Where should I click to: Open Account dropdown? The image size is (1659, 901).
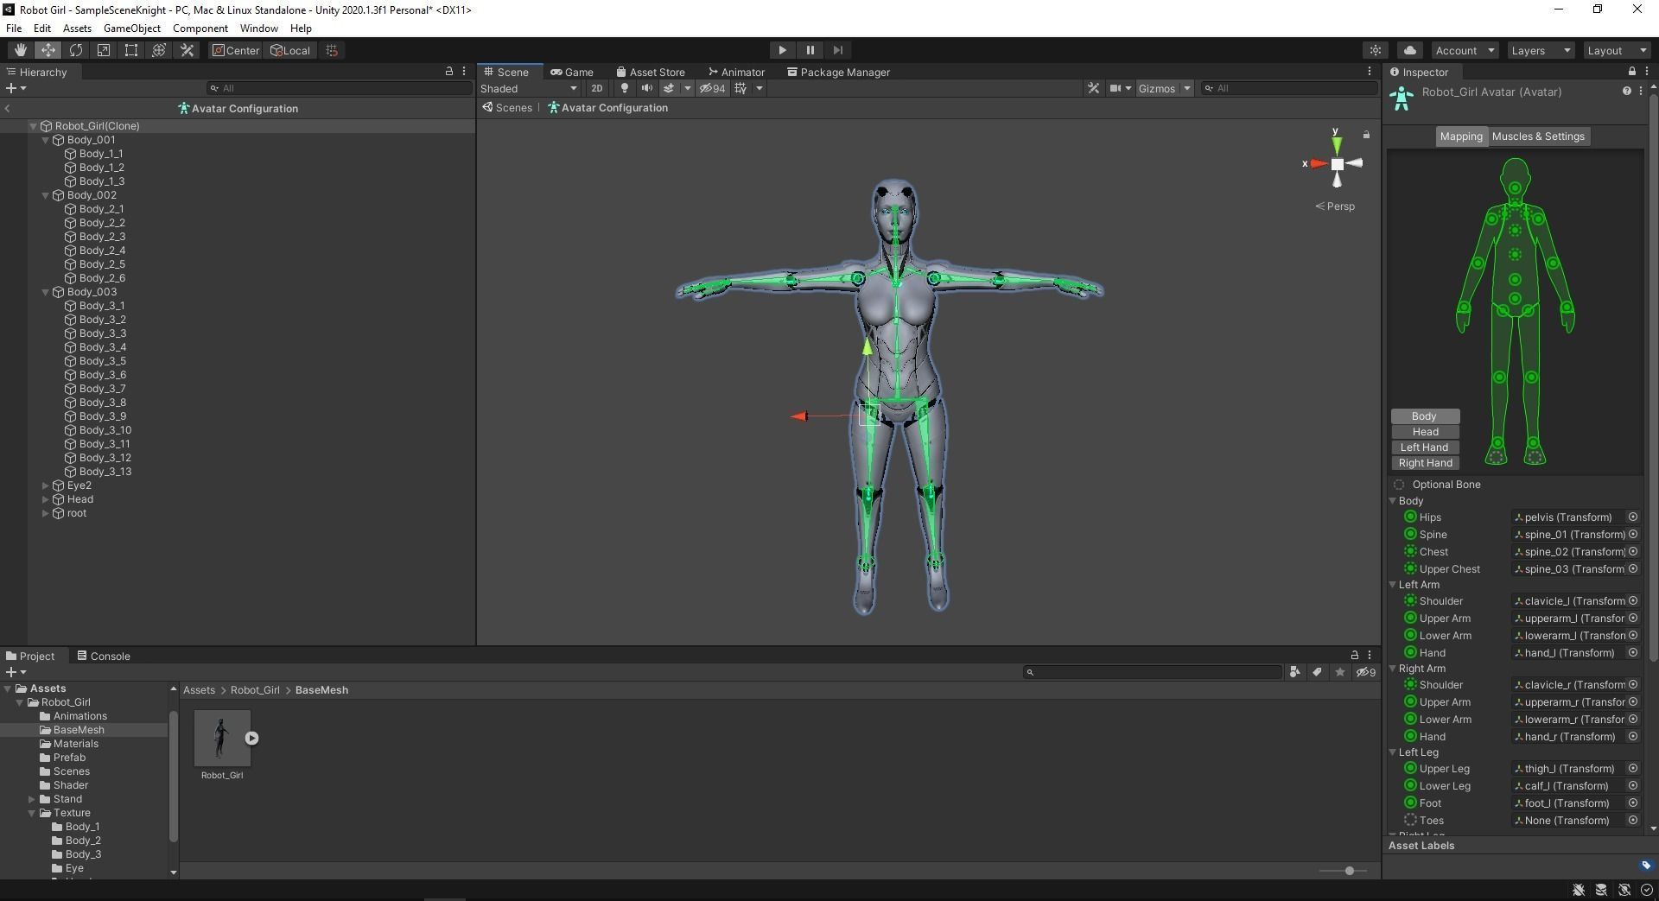pos(1465,50)
